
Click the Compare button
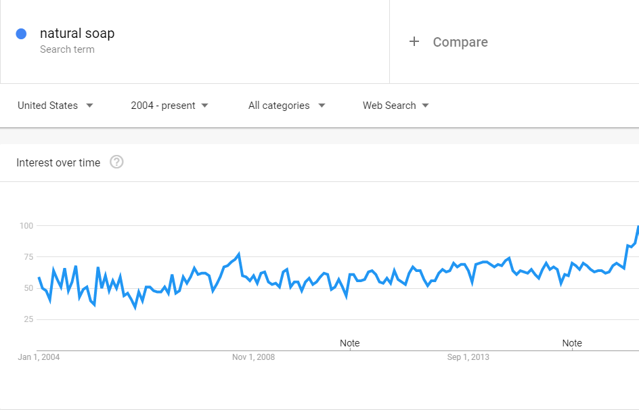[448, 42]
